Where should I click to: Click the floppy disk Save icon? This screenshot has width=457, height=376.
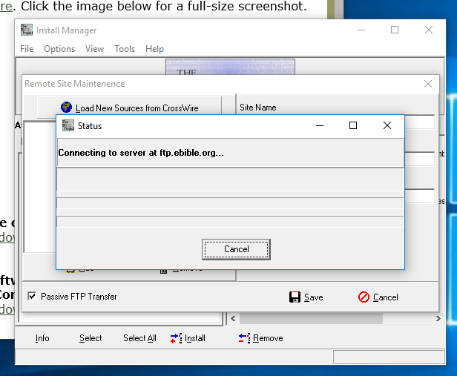pos(295,297)
